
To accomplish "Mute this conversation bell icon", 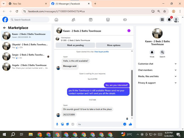I will tap(152, 52).
